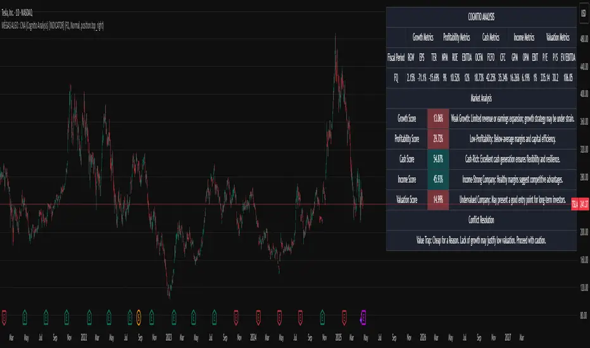The height and width of the screenshot is (348, 590).
Task: Open the green earnings marker just after 2022 label
Action: (x=89, y=317)
